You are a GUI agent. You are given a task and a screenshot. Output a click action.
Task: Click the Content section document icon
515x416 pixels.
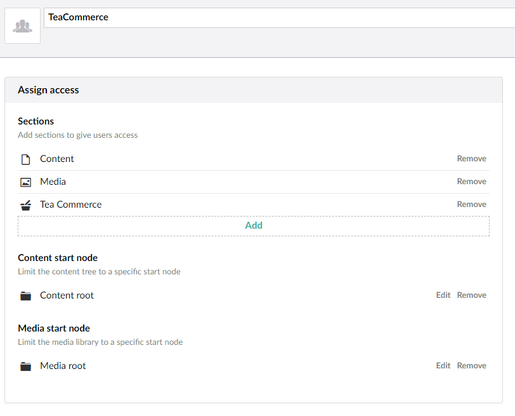click(x=25, y=159)
